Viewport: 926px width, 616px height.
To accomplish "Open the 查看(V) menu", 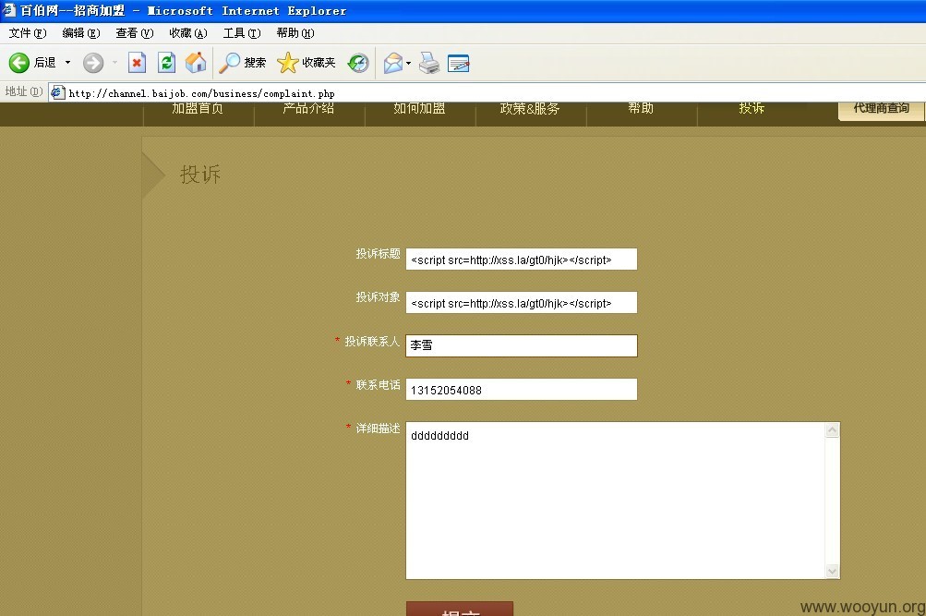I will (135, 33).
